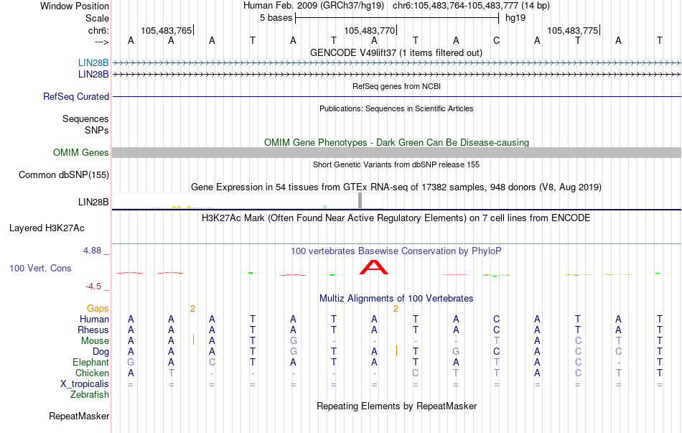Select the Chicken alignment row label

point(92,373)
